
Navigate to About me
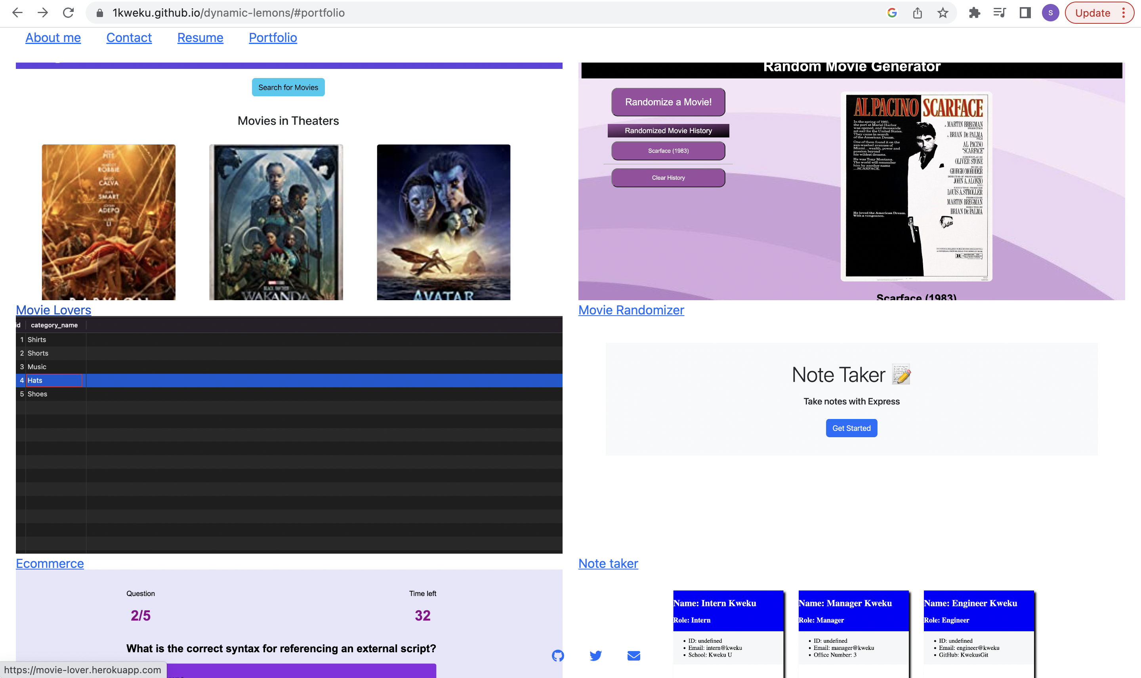click(53, 38)
